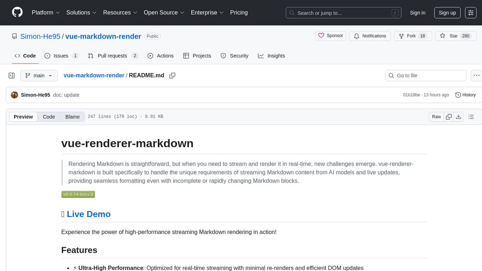The height and width of the screenshot is (271, 482).
Task: Click the Sign up button
Action: [447, 13]
